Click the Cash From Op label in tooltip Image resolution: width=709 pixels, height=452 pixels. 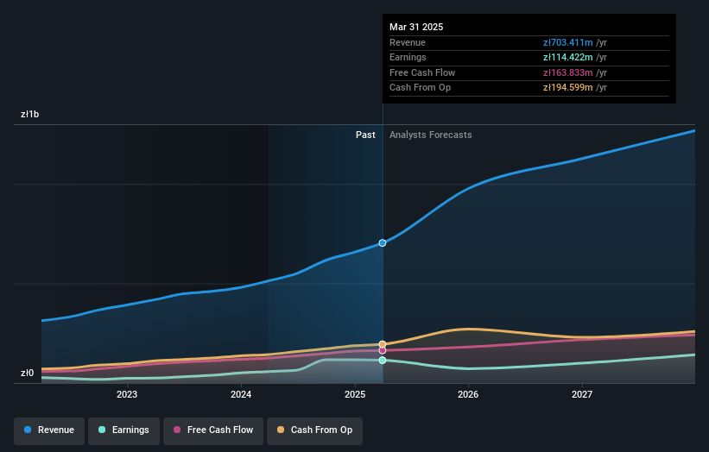(x=420, y=88)
